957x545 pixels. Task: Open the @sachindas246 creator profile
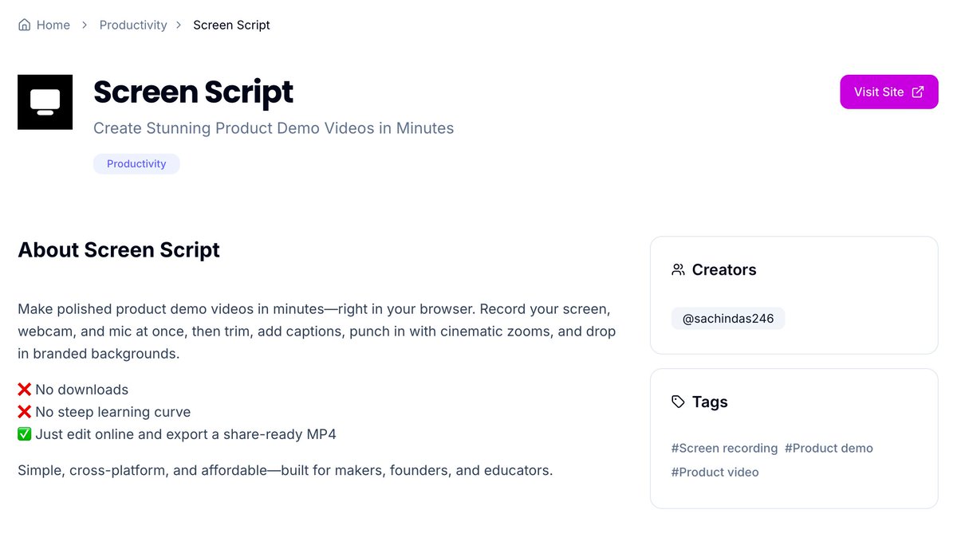coord(727,318)
